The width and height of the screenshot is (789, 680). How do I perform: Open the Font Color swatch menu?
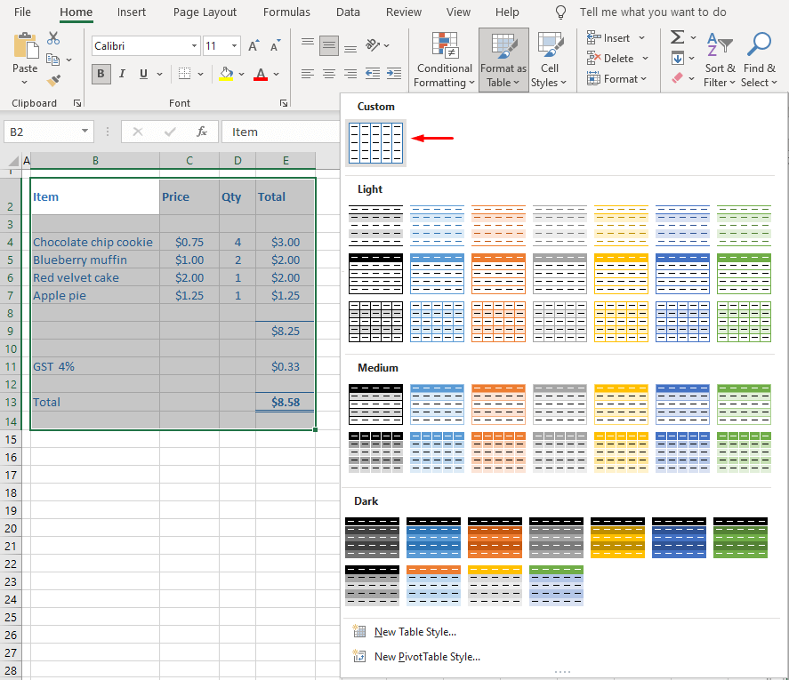tap(276, 74)
